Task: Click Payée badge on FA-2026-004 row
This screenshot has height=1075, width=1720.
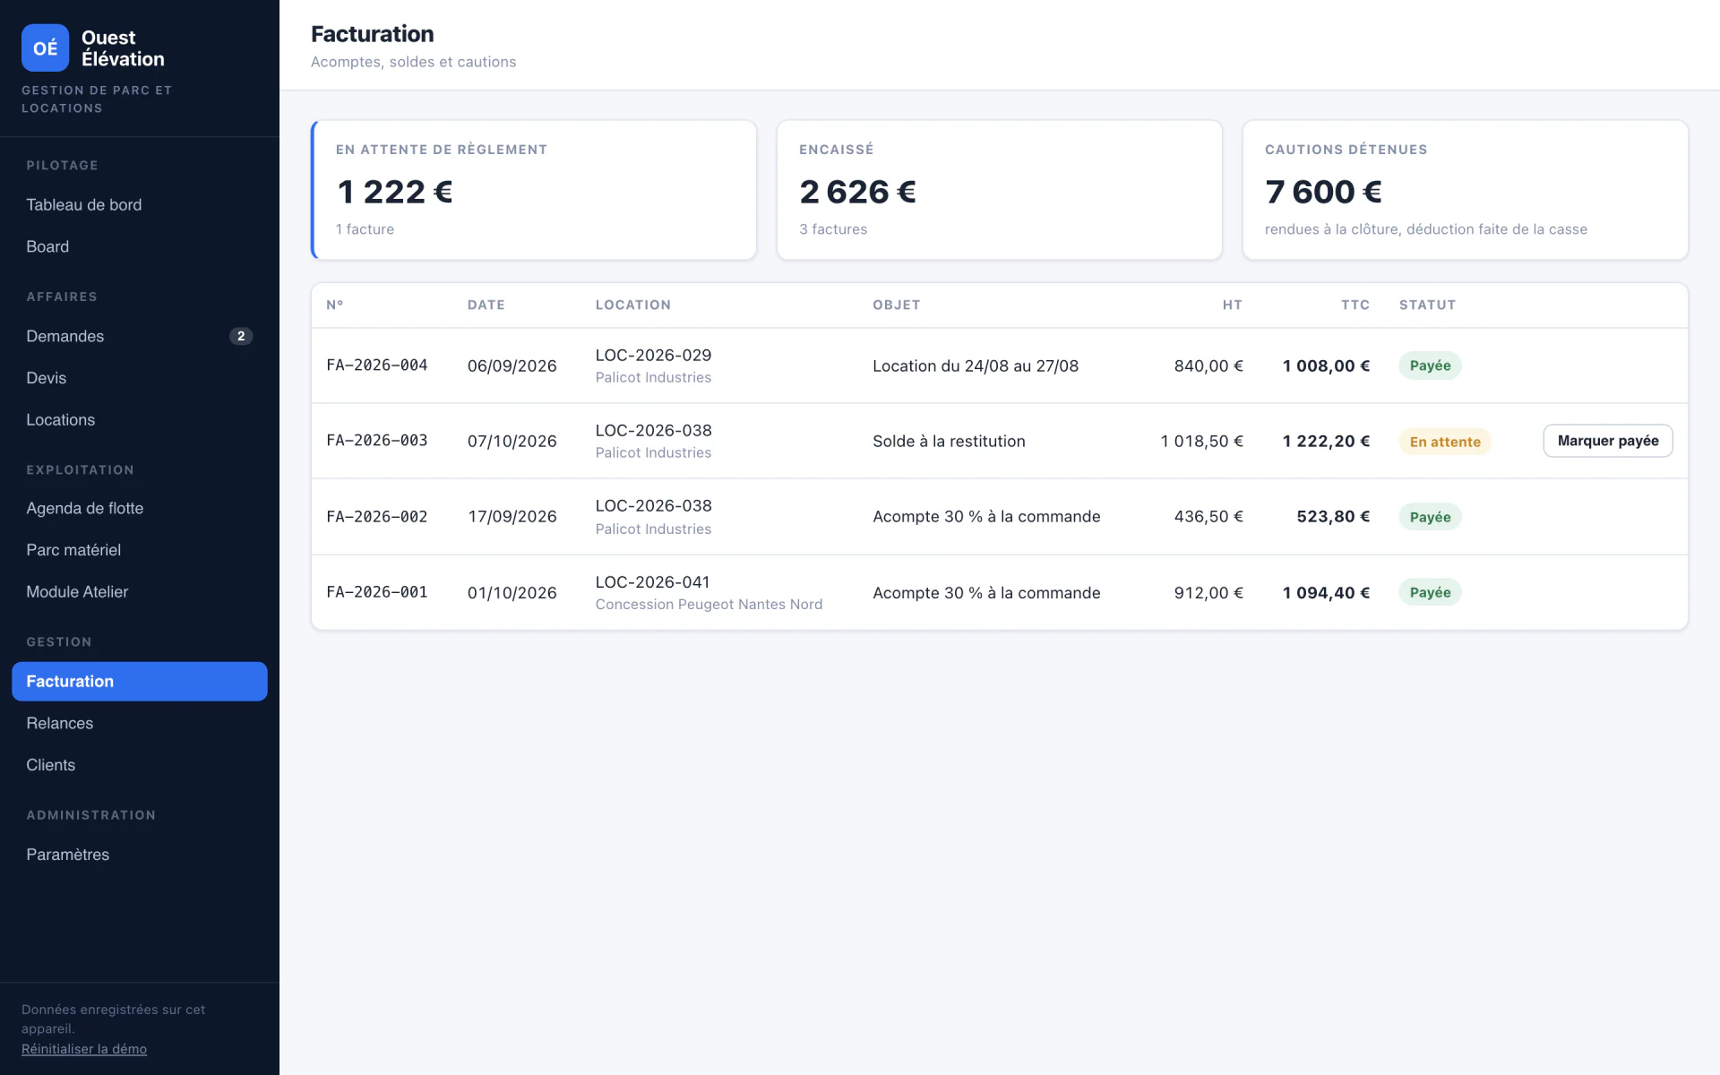Action: (1430, 365)
